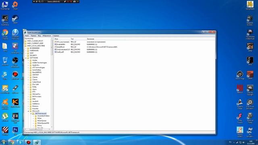This screenshot has height=145, width=258.
Task: Open the DAEMON Tools Lite desktop icon
Action: [x=15, y=34]
